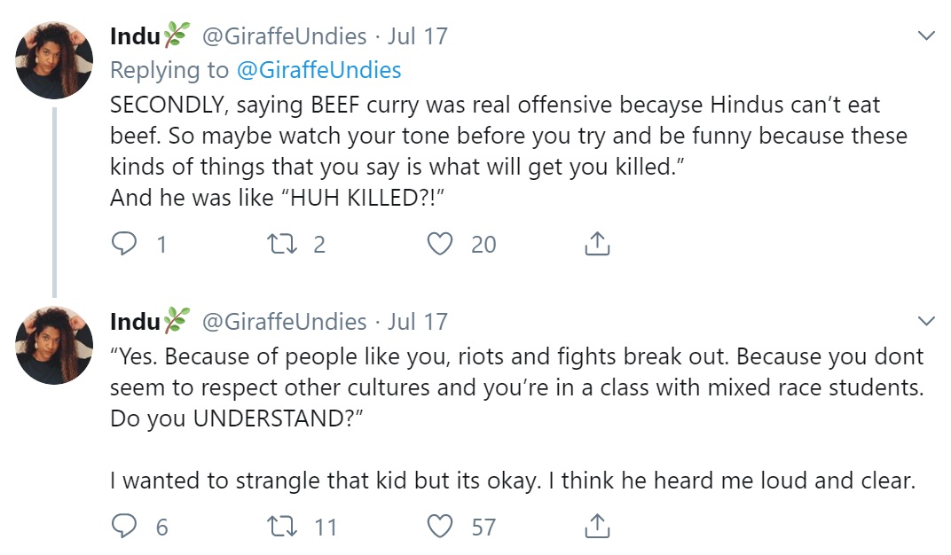Open the first tweet's dropdown caret menu
Image resolution: width=951 pixels, height=555 pixels.
click(926, 35)
